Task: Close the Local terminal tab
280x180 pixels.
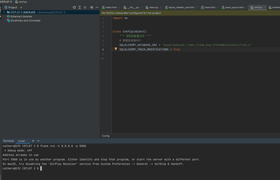Action: (x=28, y=141)
